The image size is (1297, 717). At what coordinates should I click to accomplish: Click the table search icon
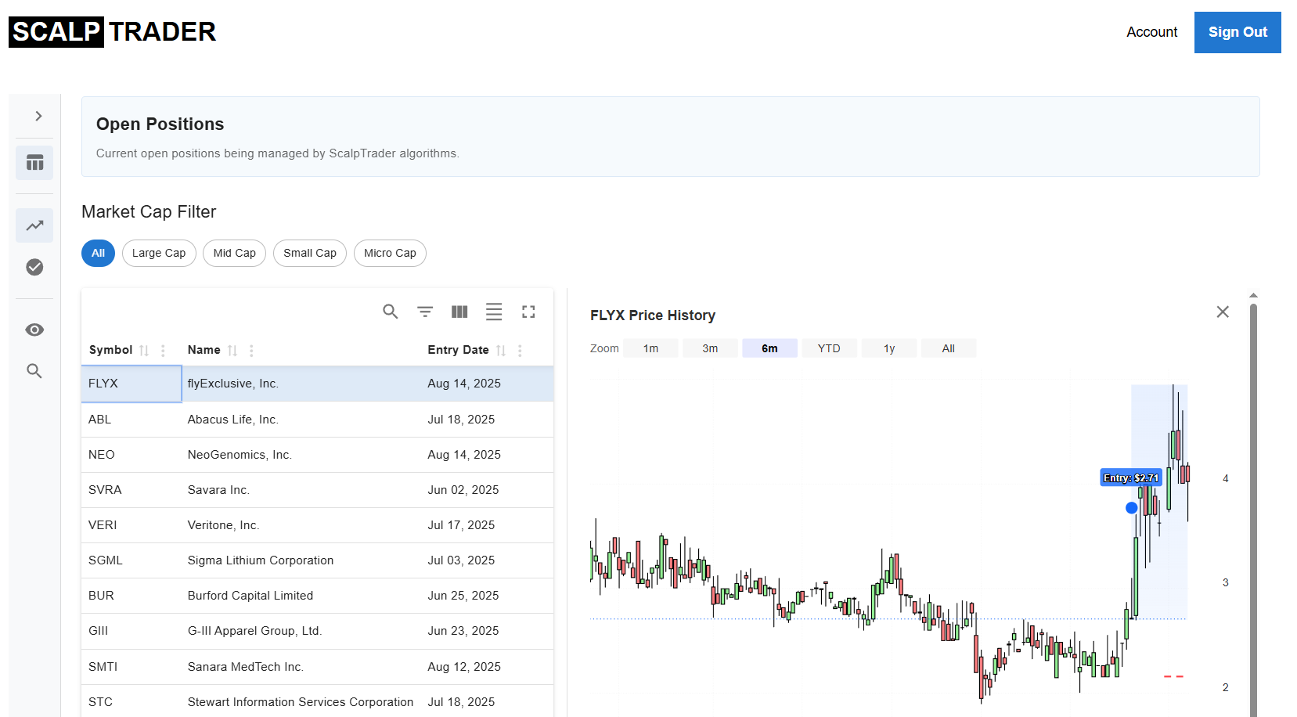[x=391, y=312]
